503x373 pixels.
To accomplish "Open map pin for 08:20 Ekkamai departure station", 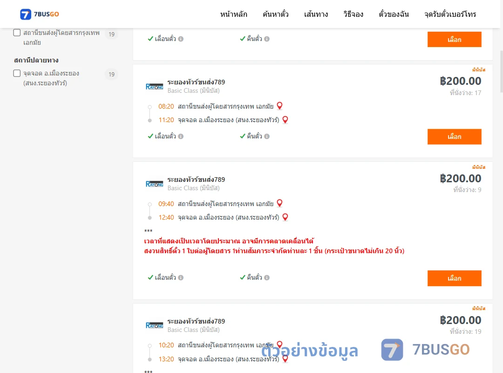I will tap(280, 106).
